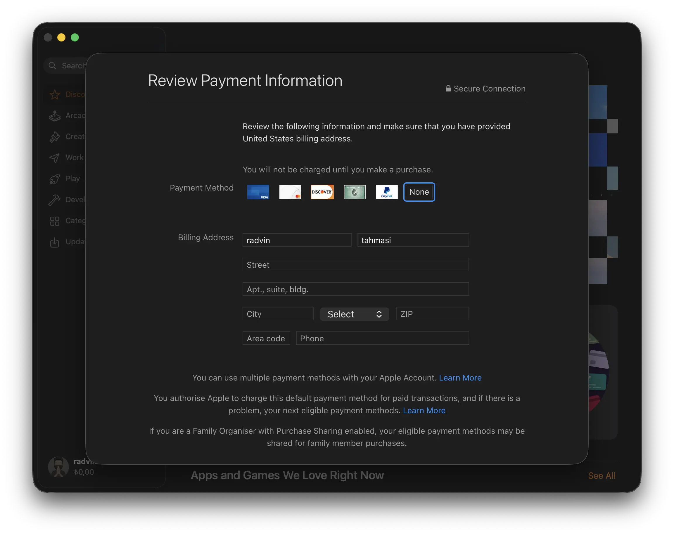Click into the ZIP field
The height and width of the screenshot is (536, 674).
pos(432,314)
